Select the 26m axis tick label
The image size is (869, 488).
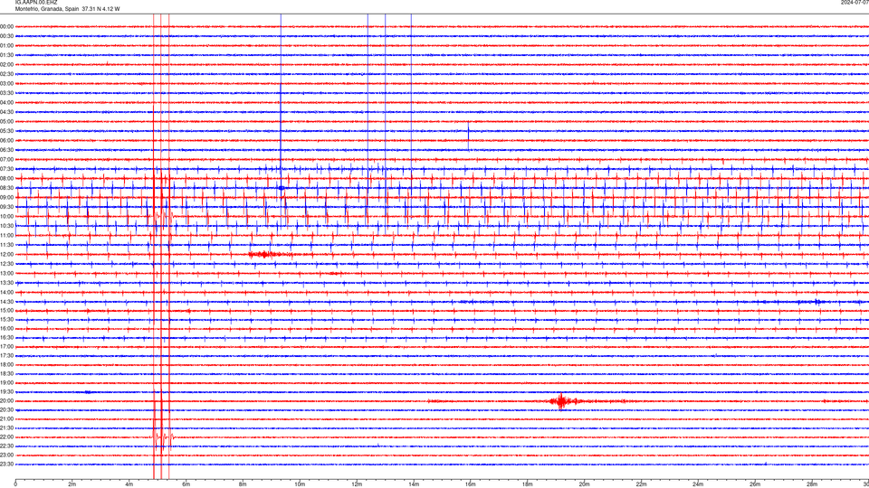(755, 484)
